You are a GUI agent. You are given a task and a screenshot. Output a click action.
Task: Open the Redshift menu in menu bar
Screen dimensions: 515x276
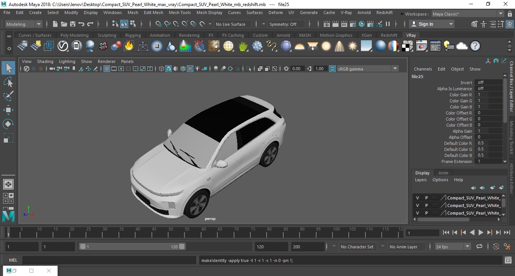pyautogui.click(x=384, y=13)
